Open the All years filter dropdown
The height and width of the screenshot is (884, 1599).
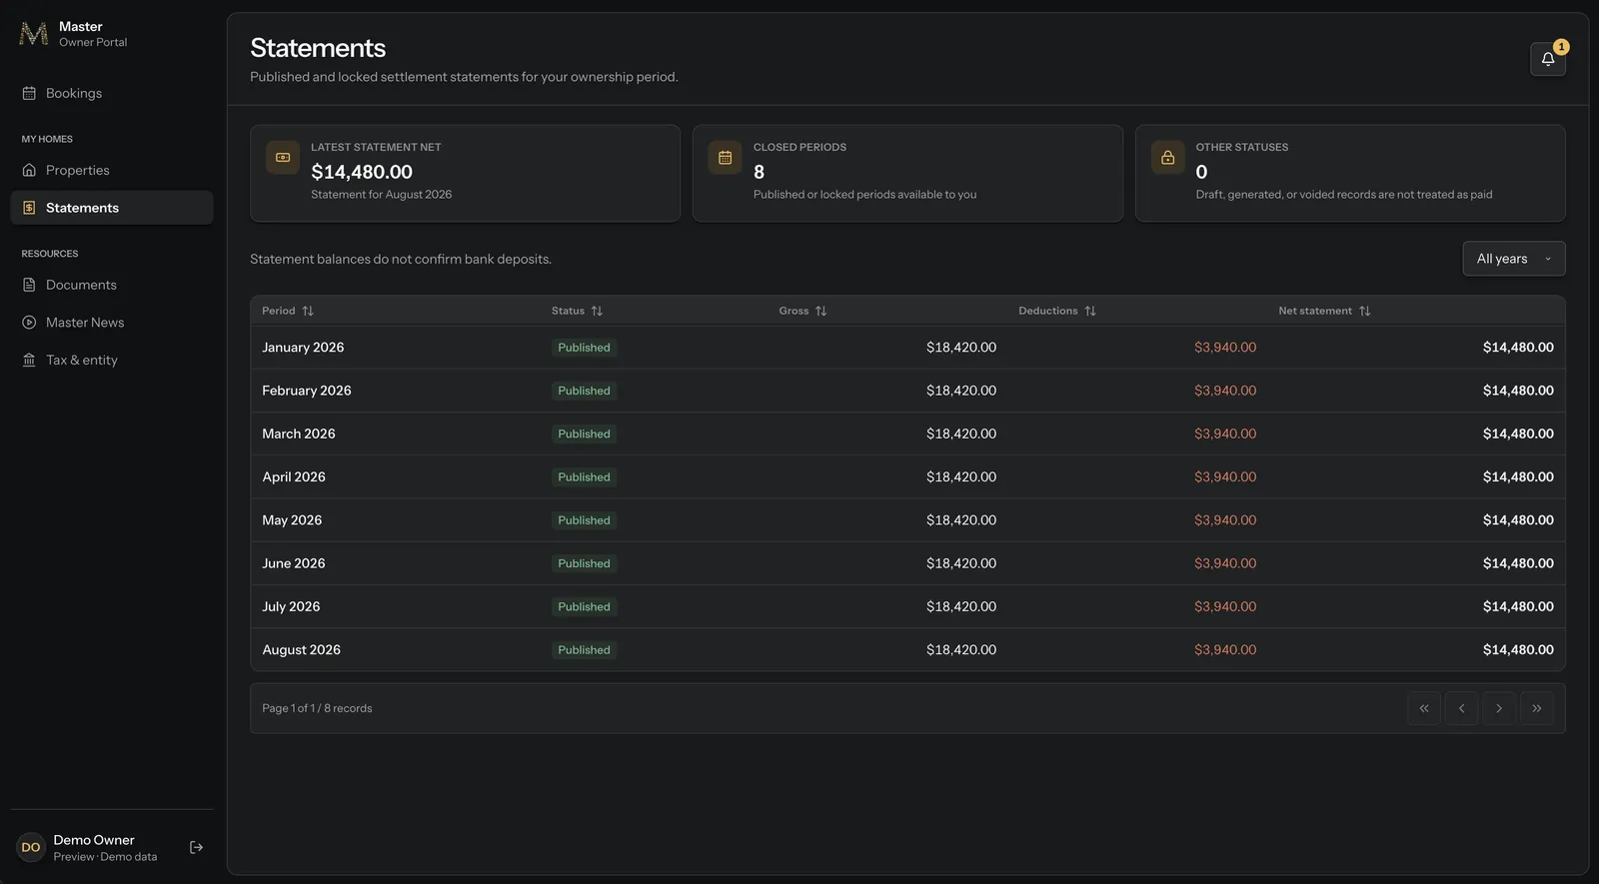pyautogui.click(x=1514, y=259)
